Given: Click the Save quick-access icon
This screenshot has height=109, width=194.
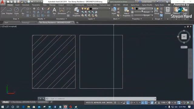Looking at the screenshot, I should 15,2.
